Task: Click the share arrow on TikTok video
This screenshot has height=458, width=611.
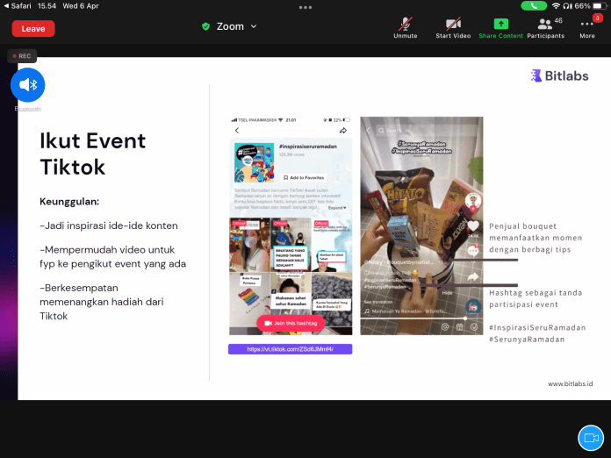Action: click(473, 276)
